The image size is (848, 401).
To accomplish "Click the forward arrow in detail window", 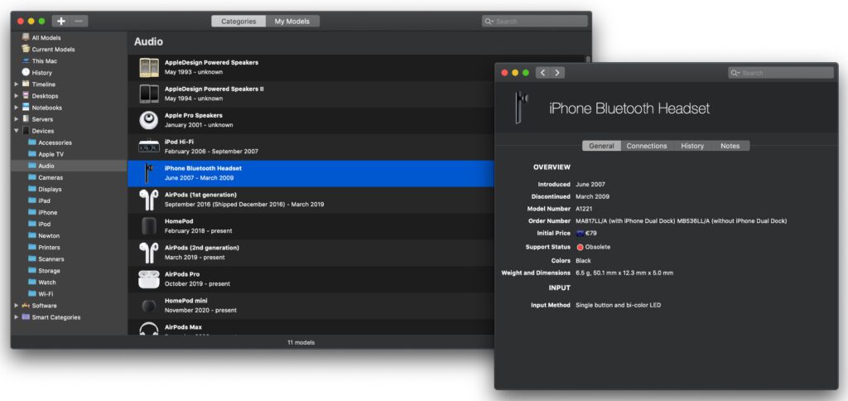I will (557, 73).
